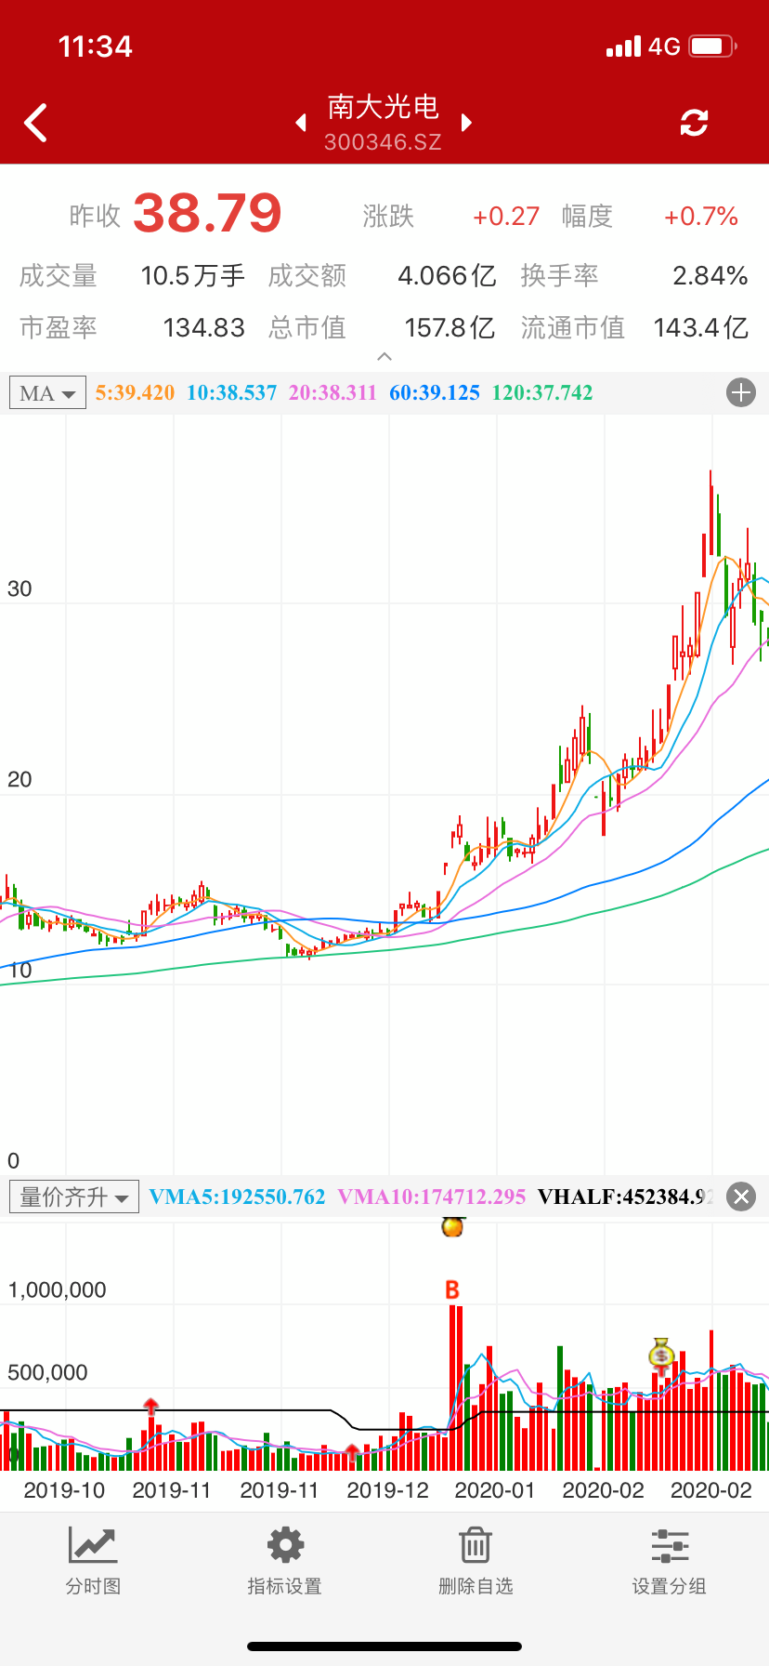This screenshot has height=1666, width=769.
Task: Tap the orange ball marker above volume
Action: (452, 1226)
